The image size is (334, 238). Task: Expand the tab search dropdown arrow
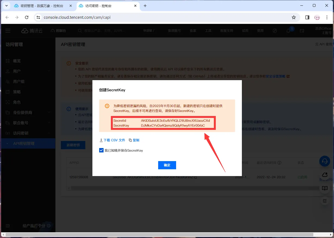click(6, 6)
